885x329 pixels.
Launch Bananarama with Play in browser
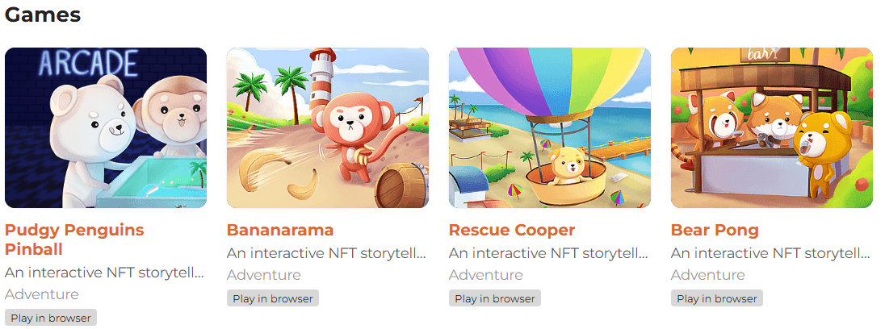coord(273,298)
